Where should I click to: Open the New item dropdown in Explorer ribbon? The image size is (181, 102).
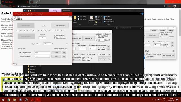point(82,17)
